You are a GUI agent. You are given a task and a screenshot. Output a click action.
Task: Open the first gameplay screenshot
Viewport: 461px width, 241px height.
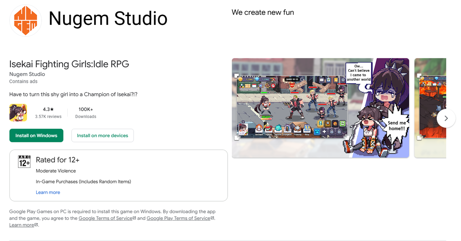coord(321,108)
